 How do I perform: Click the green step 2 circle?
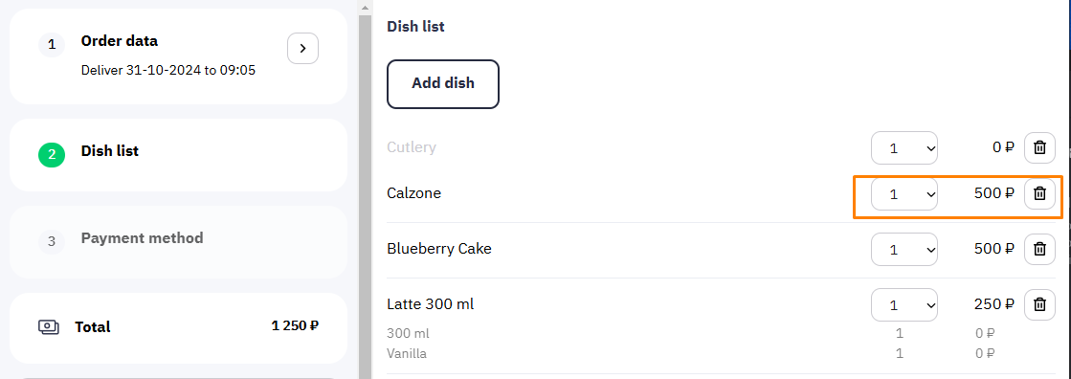[x=52, y=155]
